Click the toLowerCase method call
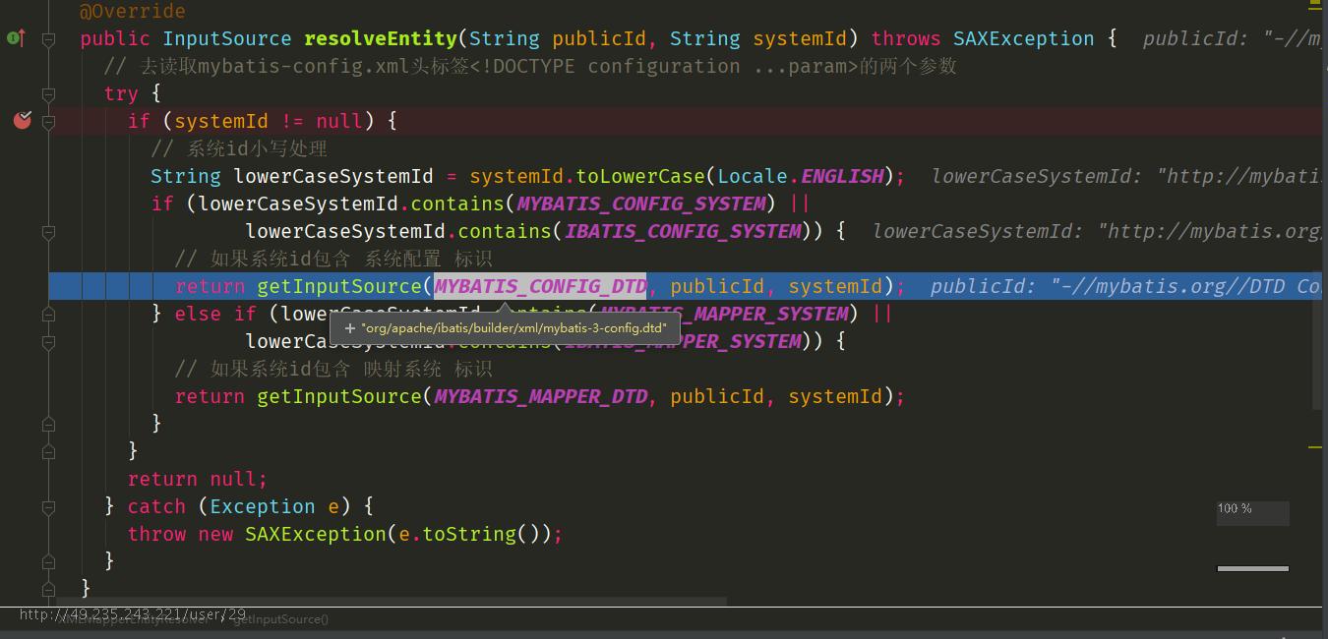The image size is (1328, 639). point(640,176)
